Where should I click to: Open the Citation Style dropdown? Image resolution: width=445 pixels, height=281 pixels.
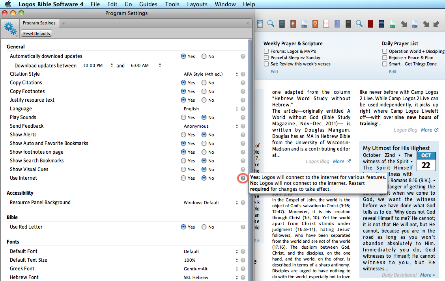210,74
